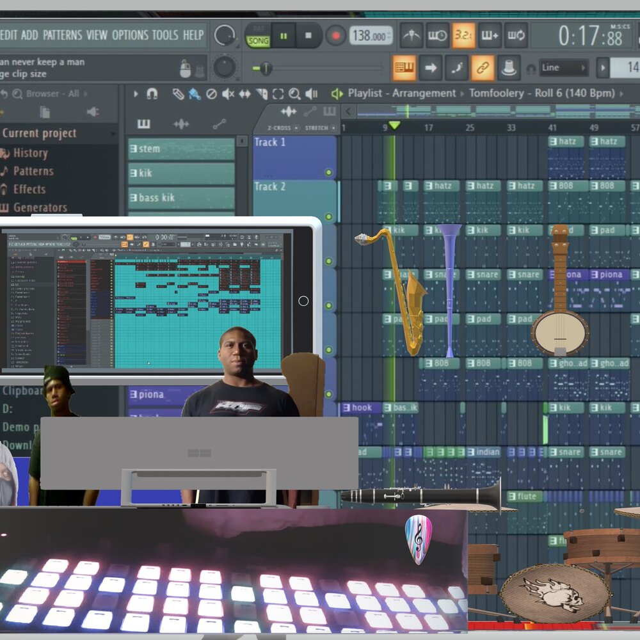The width and height of the screenshot is (640, 640).
Task: Select the Slip tool with double arrows
Action: click(244, 94)
